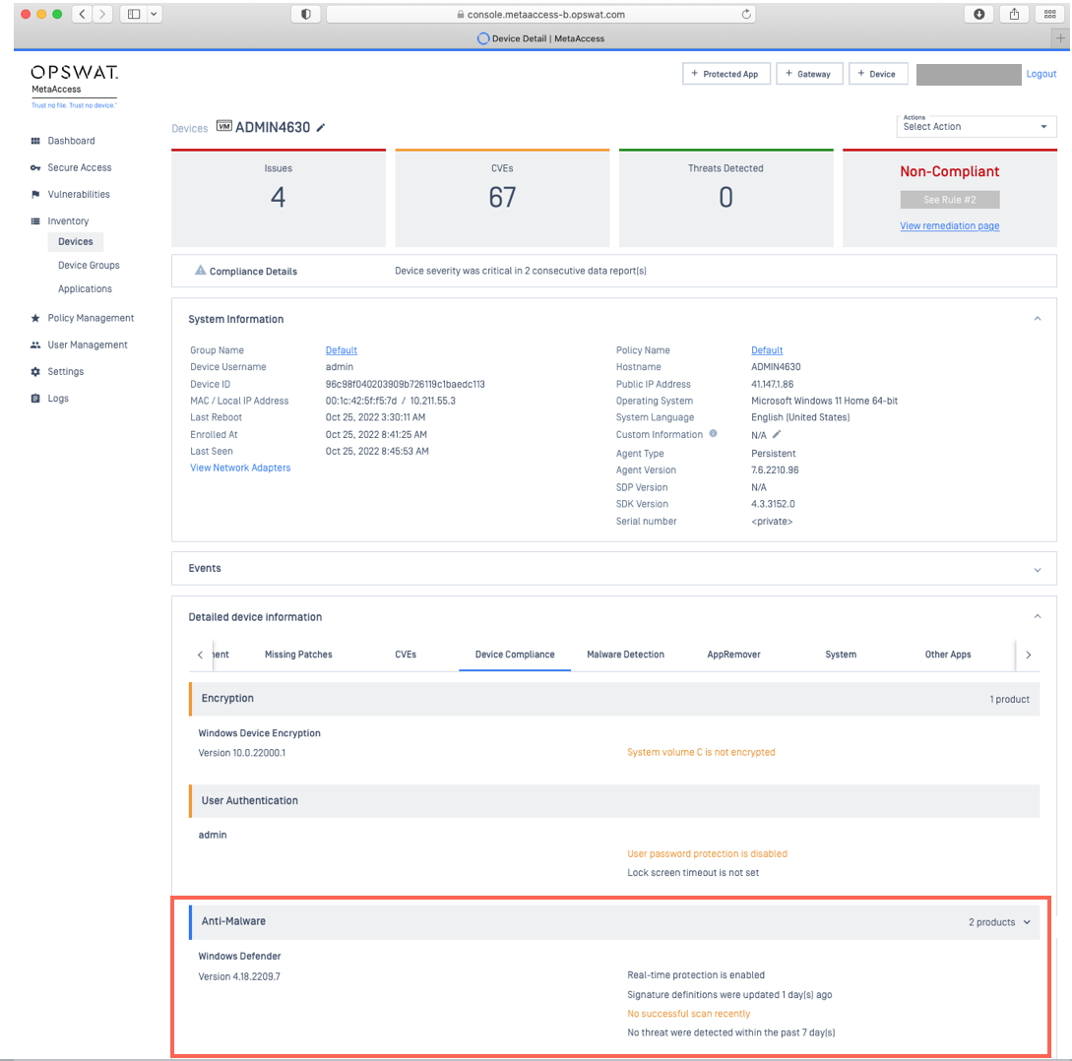Open View remediation page link

[950, 225]
